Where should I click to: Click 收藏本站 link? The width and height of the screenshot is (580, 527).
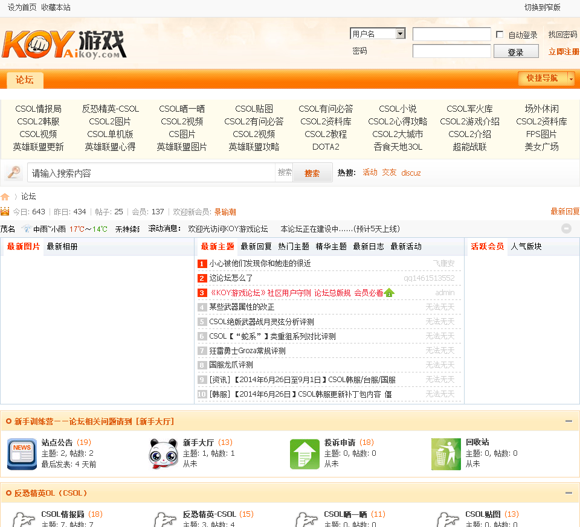click(56, 7)
